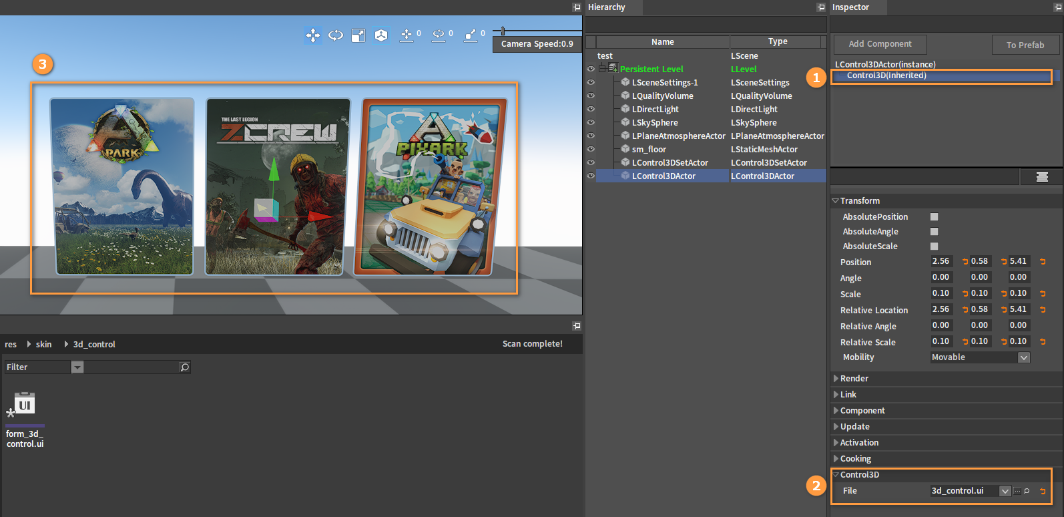
Task: Reset Scale Y value with revert arrow
Action: click(x=1003, y=293)
